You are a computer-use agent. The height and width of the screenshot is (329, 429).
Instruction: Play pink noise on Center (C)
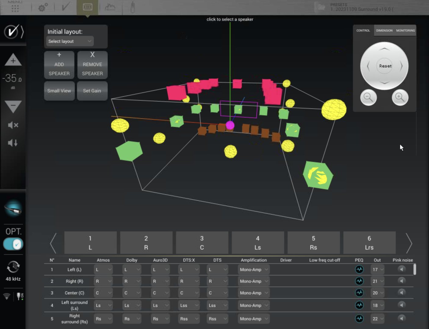[402, 293]
